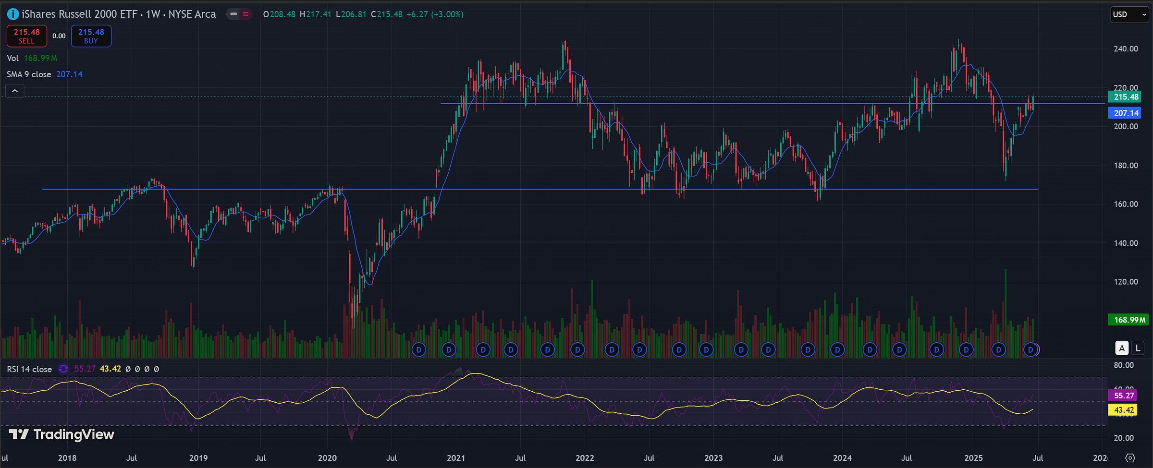Click RSI MA value 43.42 in legend
The width and height of the screenshot is (1153, 468).
[x=110, y=369]
